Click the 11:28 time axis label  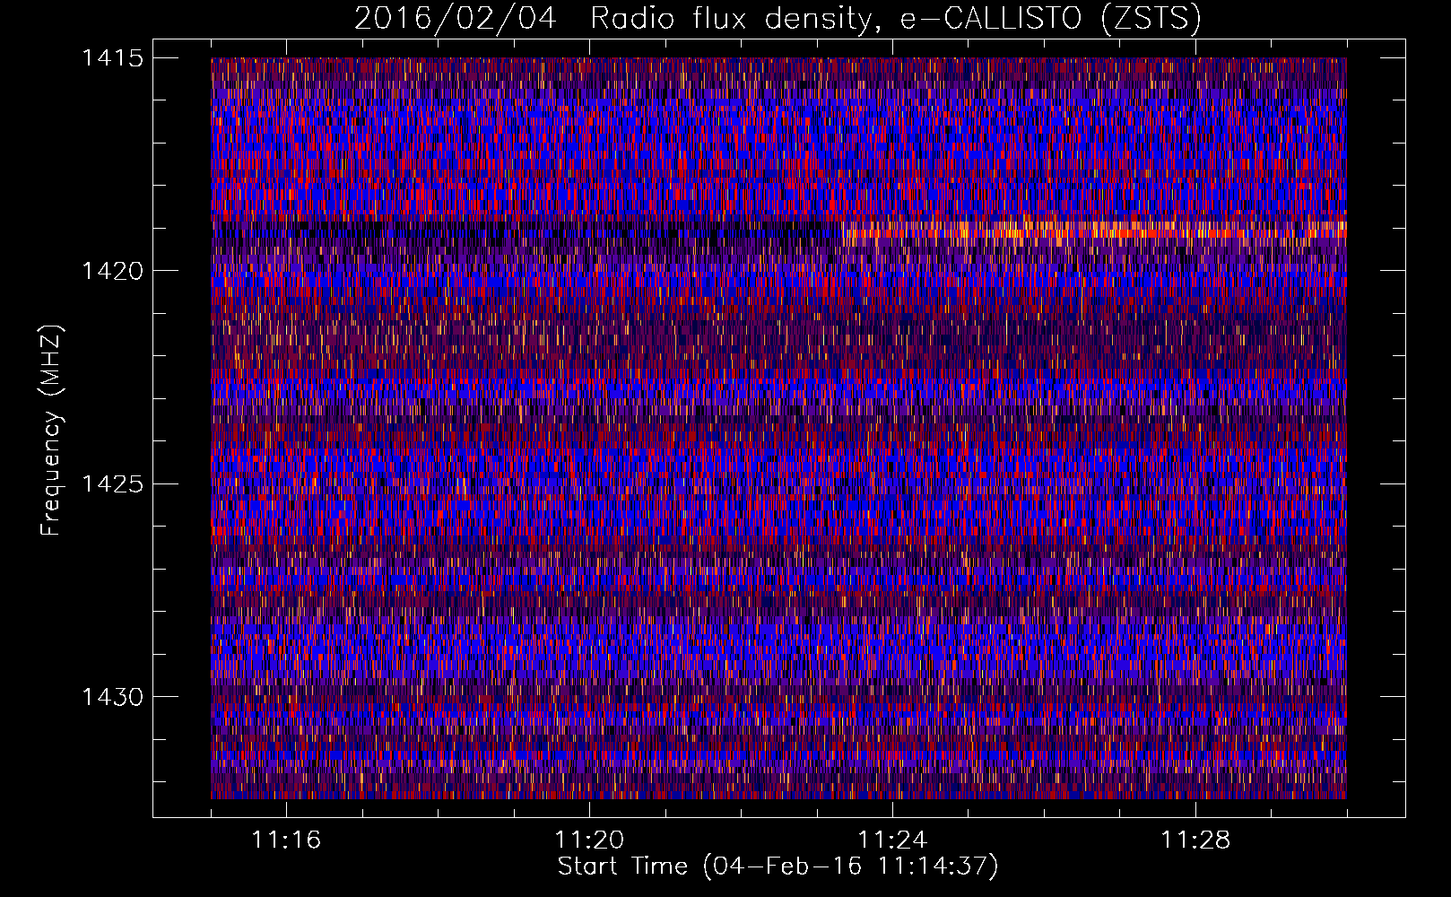pos(1195,840)
